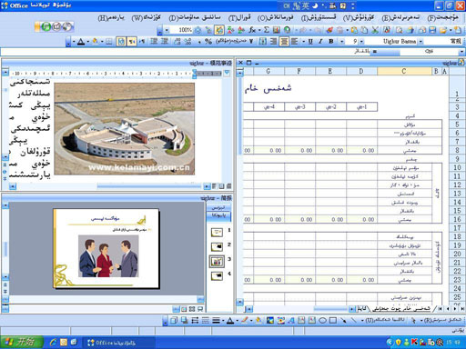Toggle Bold formatting
Screen dimensions: 466x349
(331, 42)
